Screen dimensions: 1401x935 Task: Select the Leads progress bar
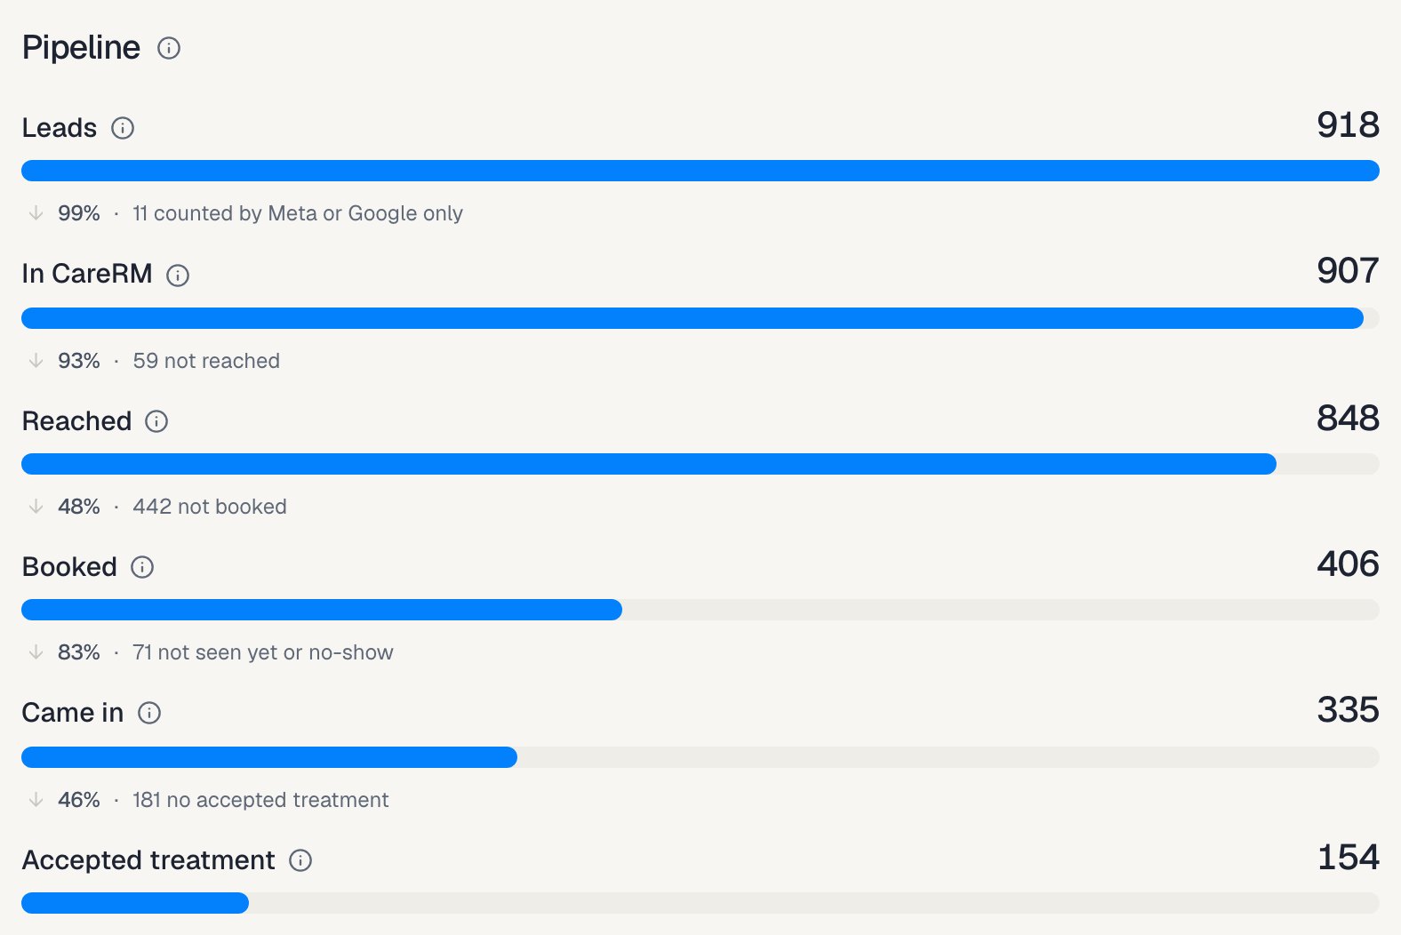coord(700,171)
